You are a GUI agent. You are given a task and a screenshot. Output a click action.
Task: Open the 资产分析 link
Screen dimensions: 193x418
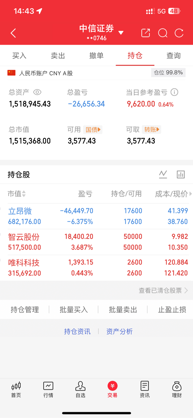pyautogui.click(x=119, y=331)
